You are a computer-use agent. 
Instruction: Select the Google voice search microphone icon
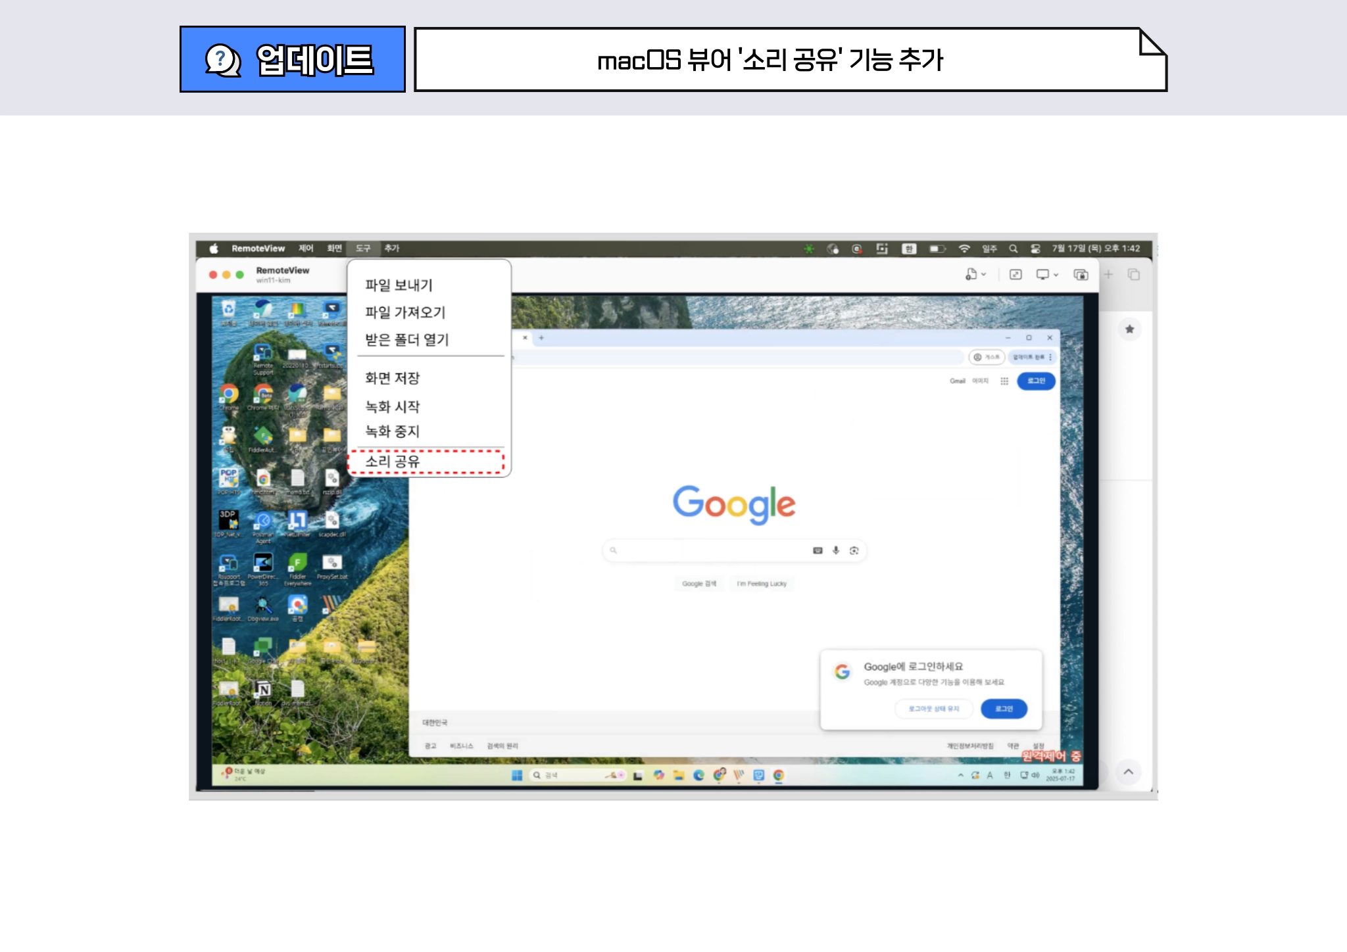(x=836, y=551)
